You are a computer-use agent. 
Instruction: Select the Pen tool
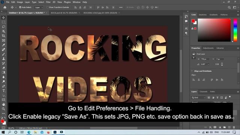3,86
